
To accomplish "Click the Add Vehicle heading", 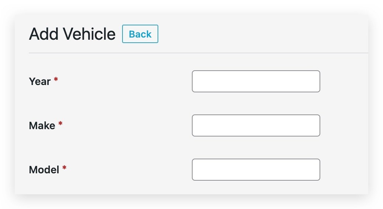I will pos(72,34).
